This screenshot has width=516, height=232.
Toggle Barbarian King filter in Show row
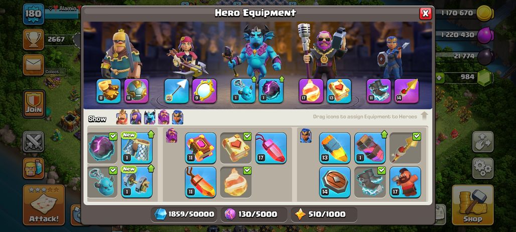click(122, 117)
